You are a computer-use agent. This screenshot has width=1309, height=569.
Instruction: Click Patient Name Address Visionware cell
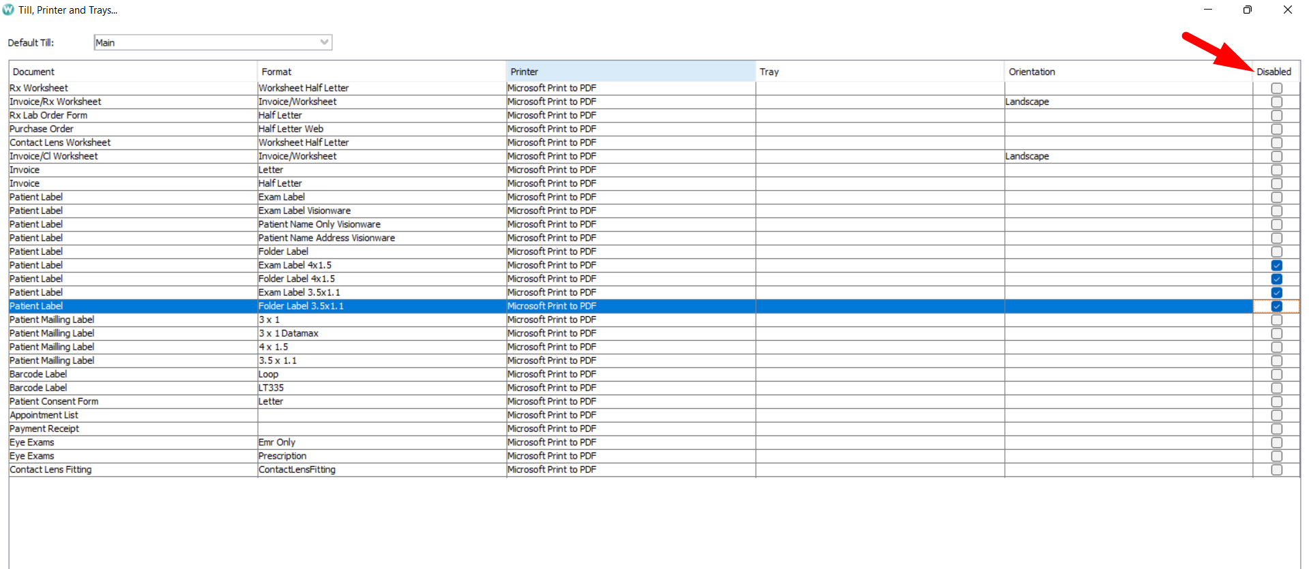(382, 238)
